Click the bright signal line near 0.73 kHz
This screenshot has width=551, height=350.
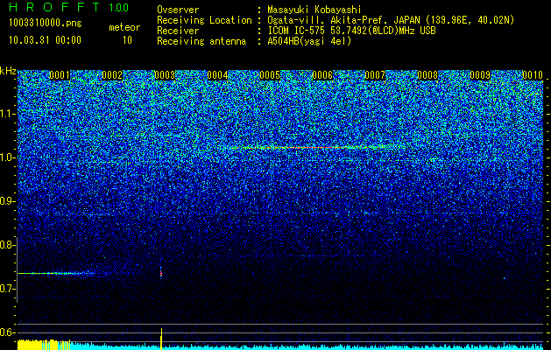tap(56, 273)
